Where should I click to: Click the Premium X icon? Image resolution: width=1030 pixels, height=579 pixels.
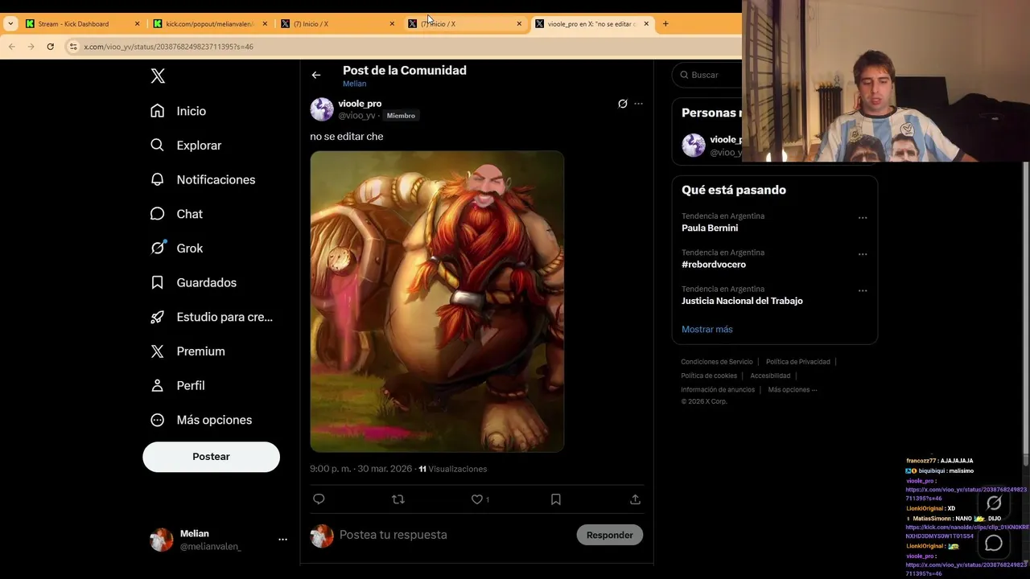coord(158,351)
